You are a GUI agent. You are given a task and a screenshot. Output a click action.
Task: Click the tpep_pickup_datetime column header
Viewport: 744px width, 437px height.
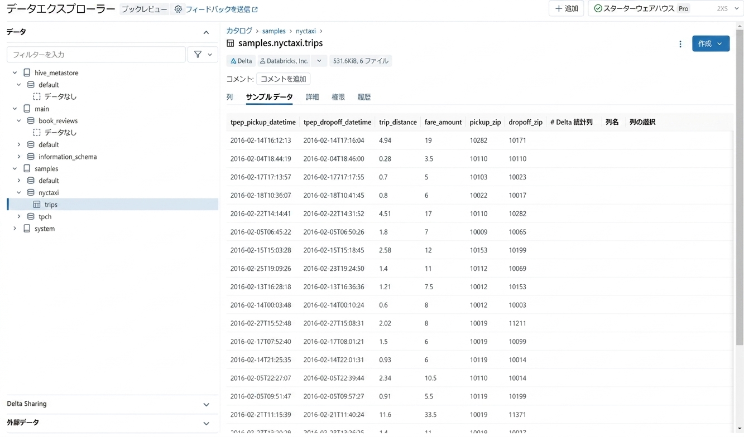(263, 122)
